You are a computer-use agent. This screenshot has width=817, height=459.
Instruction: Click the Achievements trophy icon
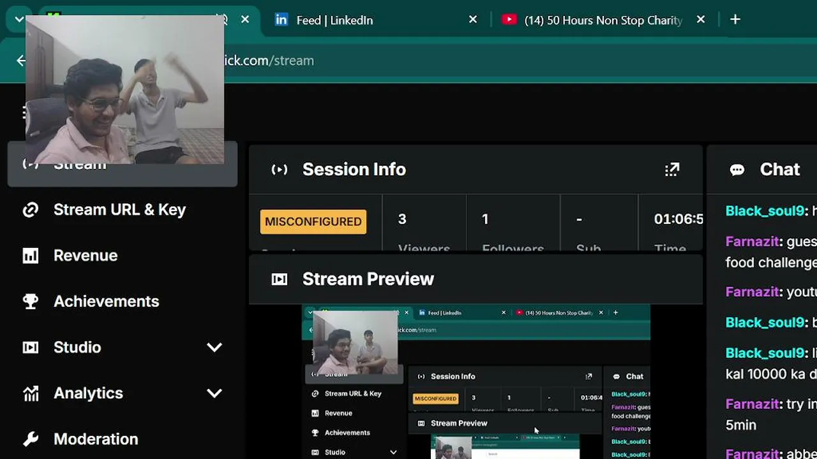tap(31, 302)
